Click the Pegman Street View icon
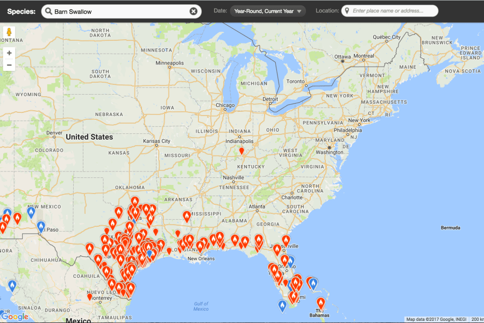This screenshot has height=323, width=484. click(x=9, y=32)
